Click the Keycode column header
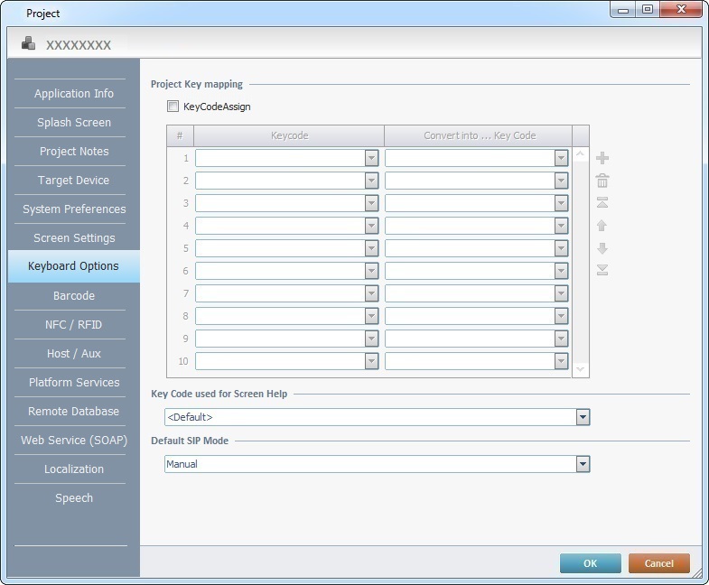The image size is (709, 585). tap(289, 135)
